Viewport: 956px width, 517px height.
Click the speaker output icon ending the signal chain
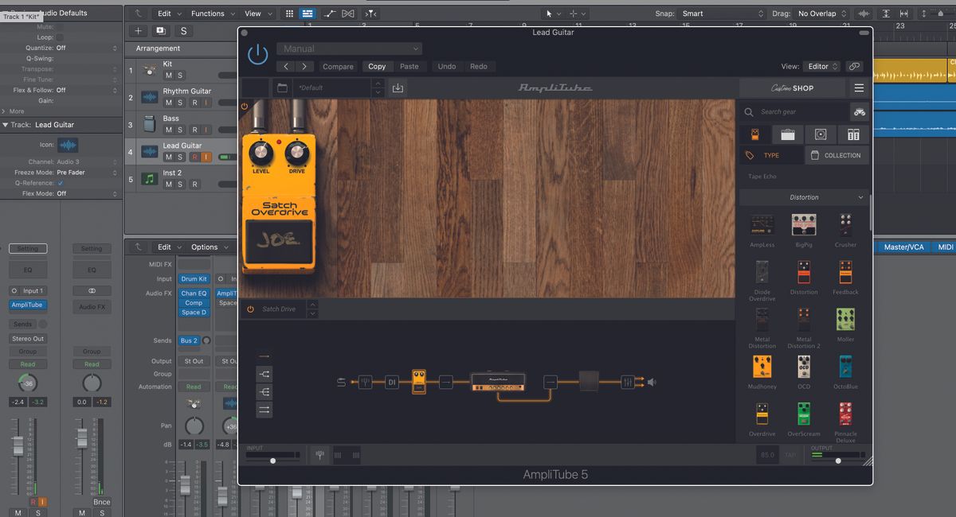pos(652,382)
